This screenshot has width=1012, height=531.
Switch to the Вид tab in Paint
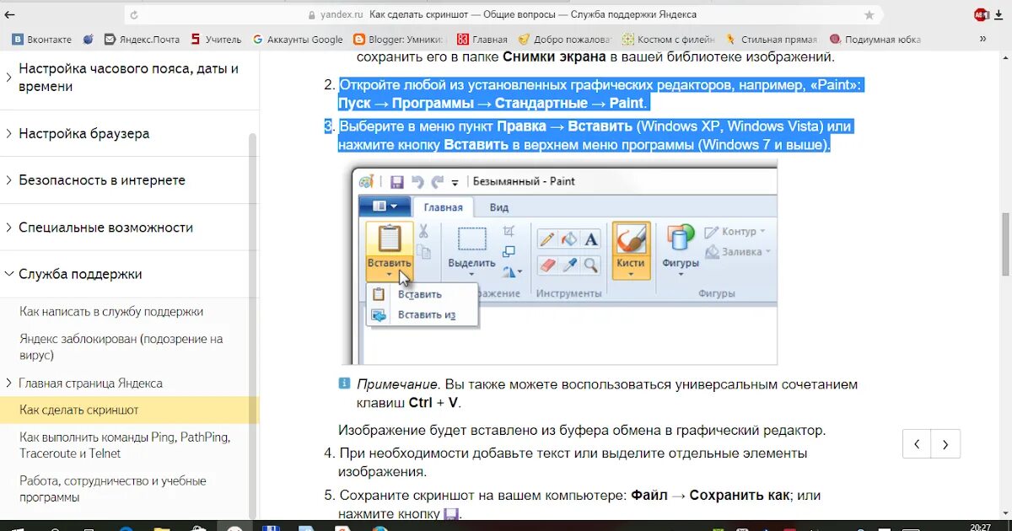click(x=499, y=207)
